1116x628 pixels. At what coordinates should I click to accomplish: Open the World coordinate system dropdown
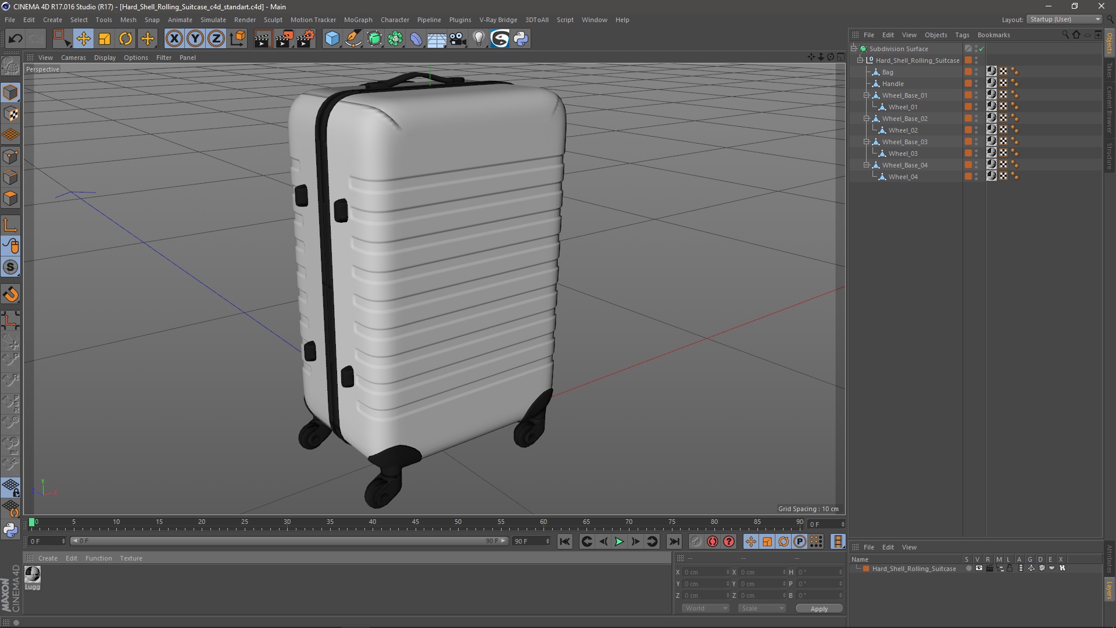[706, 608]
